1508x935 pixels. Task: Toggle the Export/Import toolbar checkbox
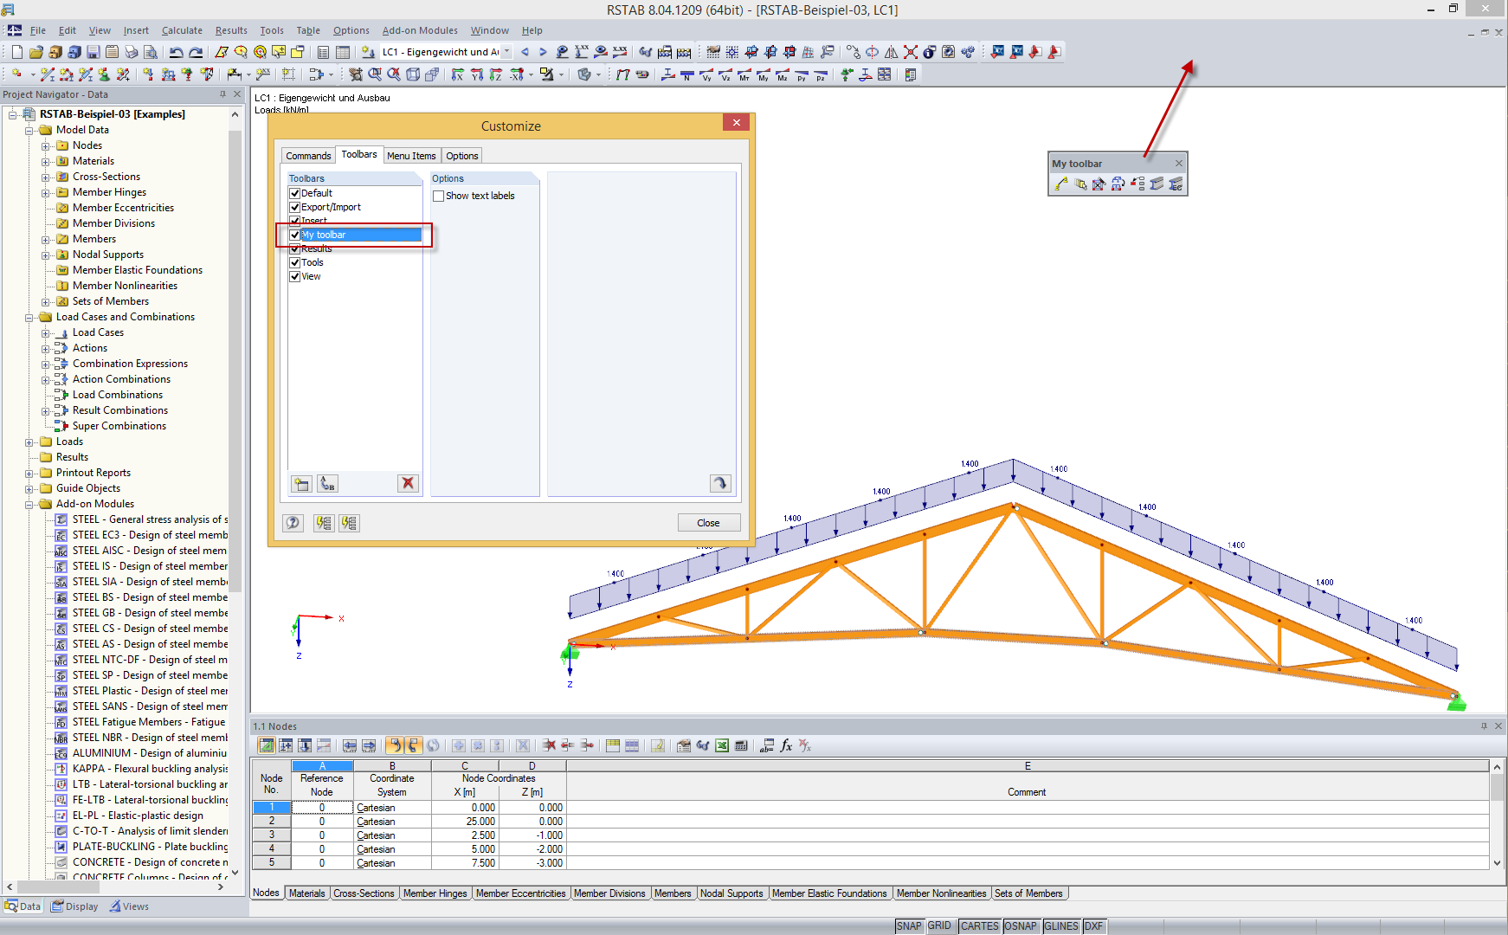click(x=294, y=207)
